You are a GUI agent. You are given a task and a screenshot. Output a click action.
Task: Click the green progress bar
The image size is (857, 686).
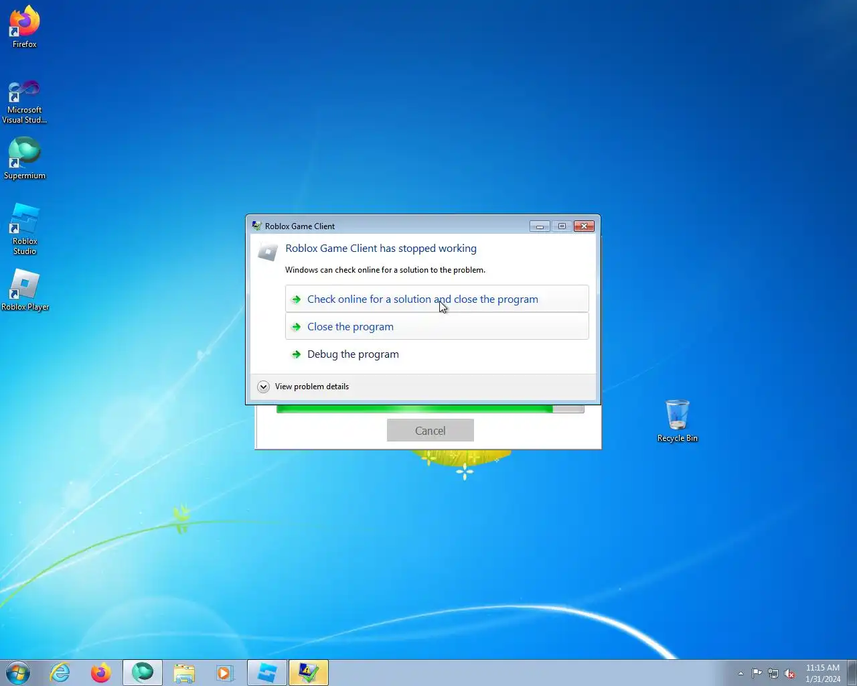pyautogui.click(x=430, y=409)
